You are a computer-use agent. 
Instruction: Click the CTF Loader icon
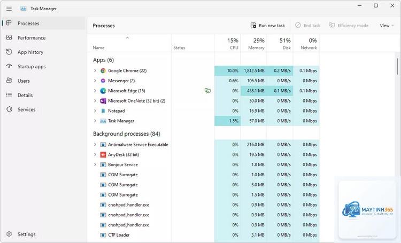point(103,235)
